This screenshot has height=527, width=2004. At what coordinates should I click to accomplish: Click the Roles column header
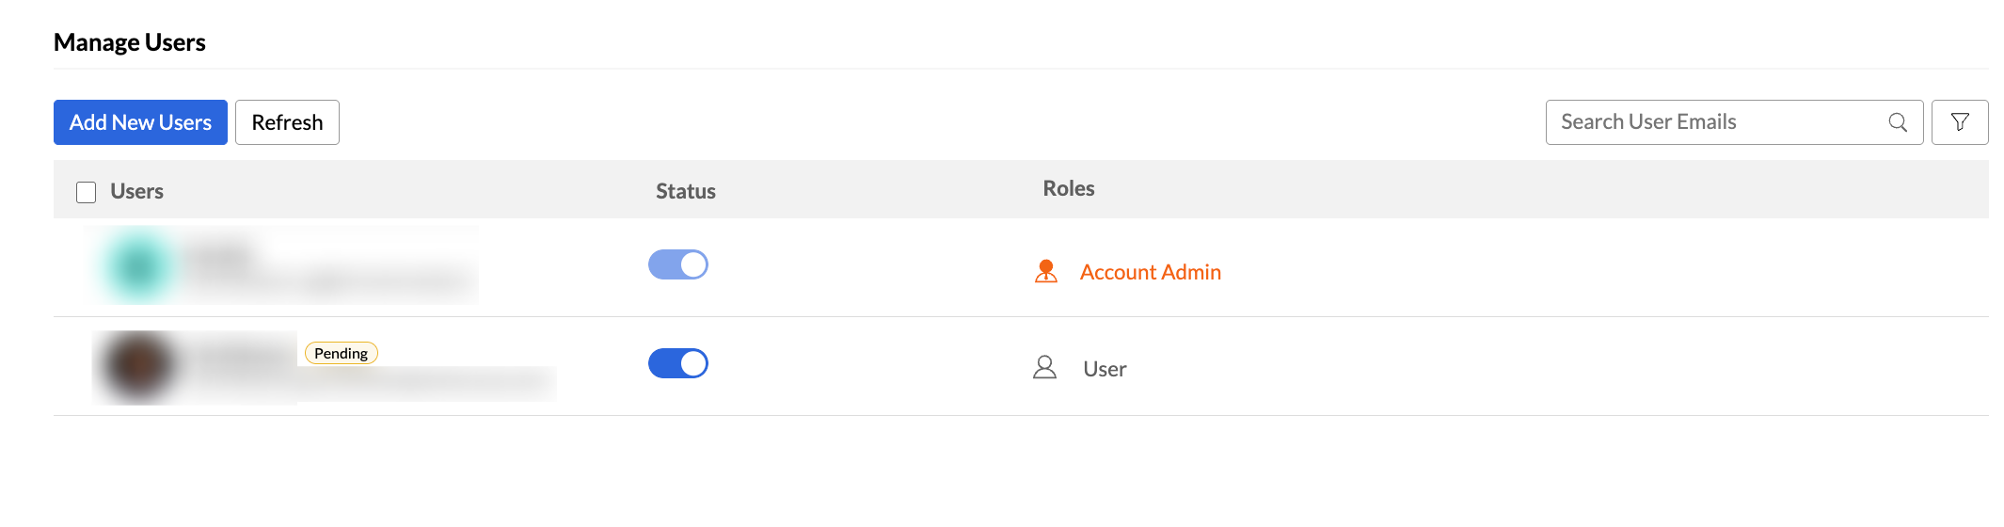pos(1068,188)
